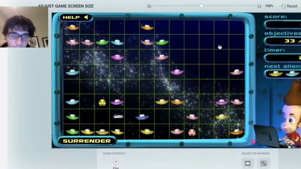The height and width of the screenshot is (169, 301).
Task: Click the shrink-screen icon left of the slider
Action: pyautogui.click(x=149, y=6)
